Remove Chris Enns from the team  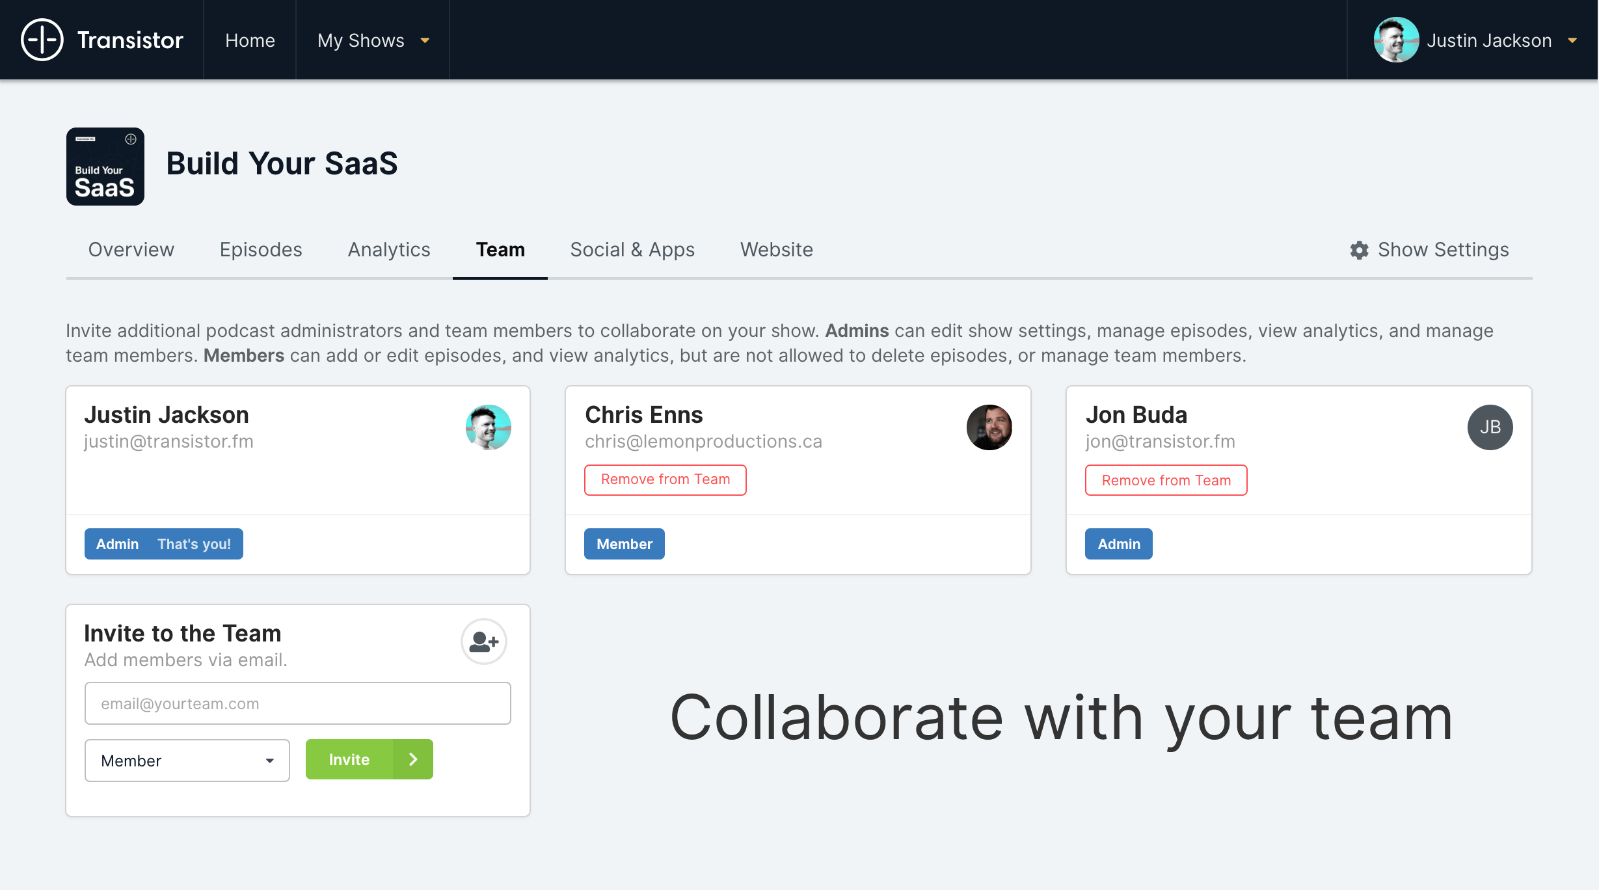click(x=665, y=479)
